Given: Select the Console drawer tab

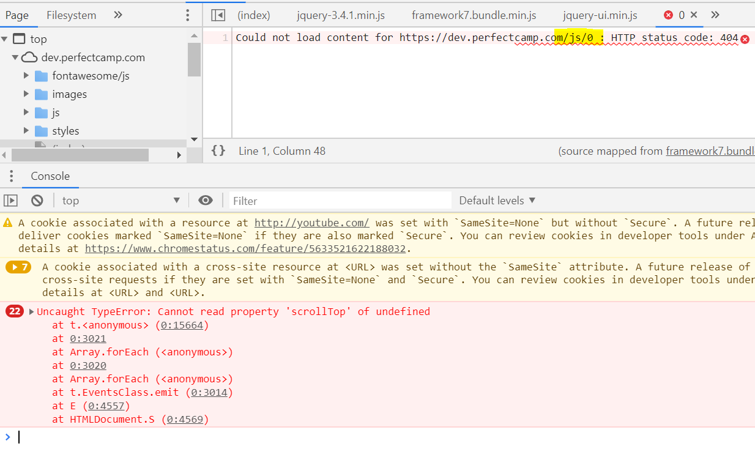Looking at the screenshot, I should [x=50, y=176].
